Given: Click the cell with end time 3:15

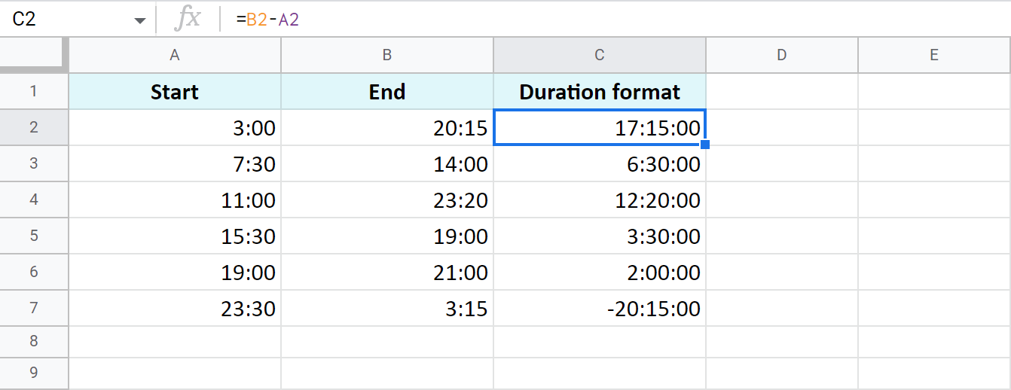Looking at the screenshot, I should point(387,309).
